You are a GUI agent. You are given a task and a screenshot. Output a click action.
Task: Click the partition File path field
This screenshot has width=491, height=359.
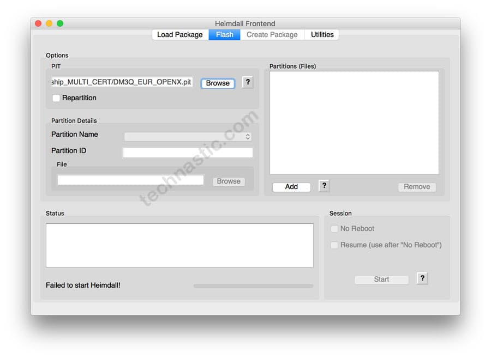click(130, 180)
